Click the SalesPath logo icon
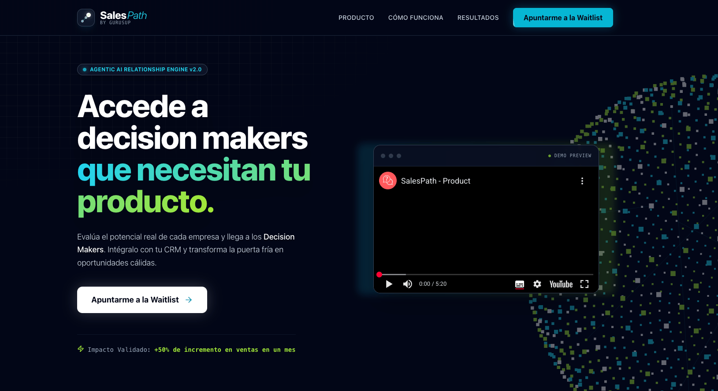The height and width of the screenshot is (391, 718). 86,18
